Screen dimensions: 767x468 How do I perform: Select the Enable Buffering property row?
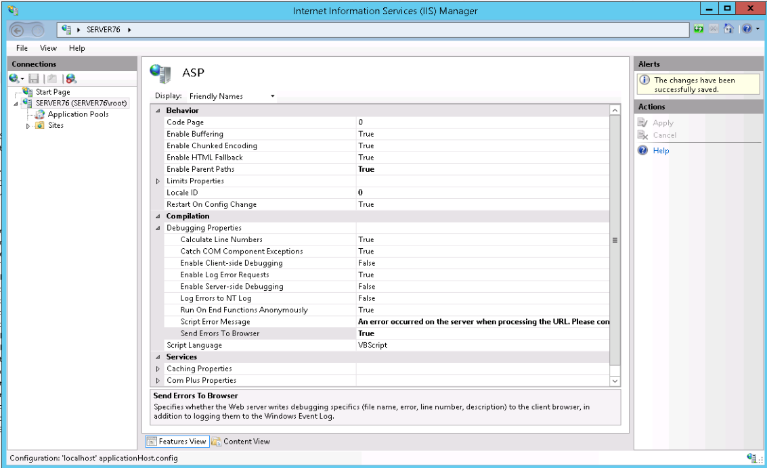[387, 134]
